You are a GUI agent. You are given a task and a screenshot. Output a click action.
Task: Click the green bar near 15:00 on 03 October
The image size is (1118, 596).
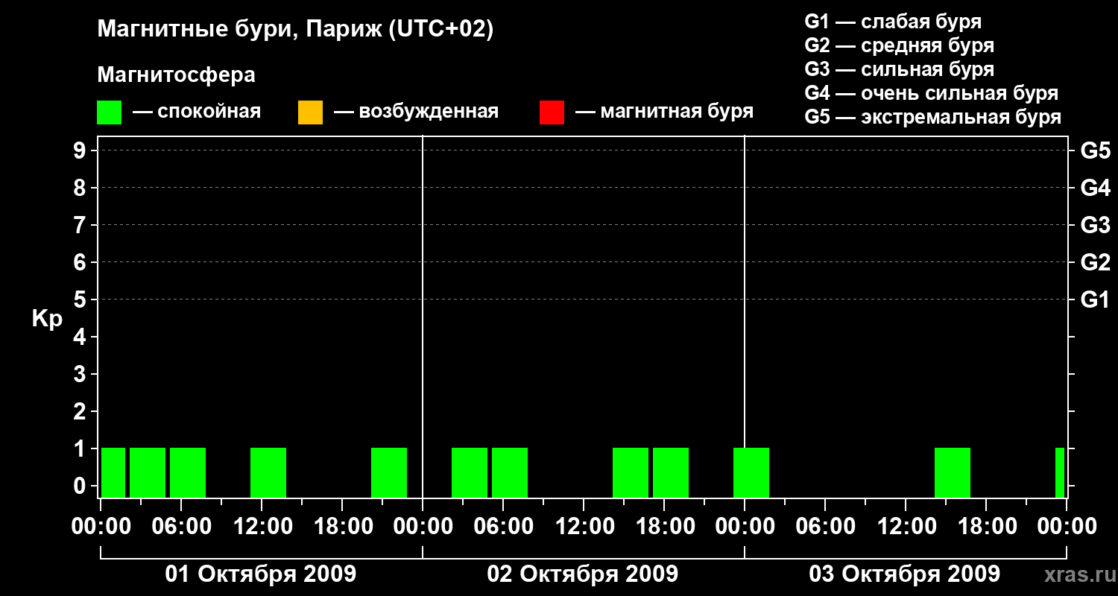tap(953, 472)
